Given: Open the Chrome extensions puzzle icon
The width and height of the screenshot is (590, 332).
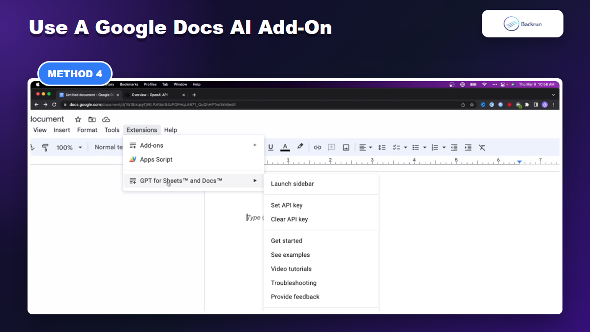Looking at the screenshot, I should (x=527, y=104).
